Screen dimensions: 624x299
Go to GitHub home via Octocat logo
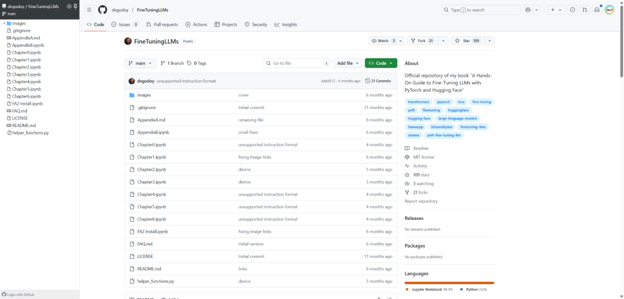103,10
